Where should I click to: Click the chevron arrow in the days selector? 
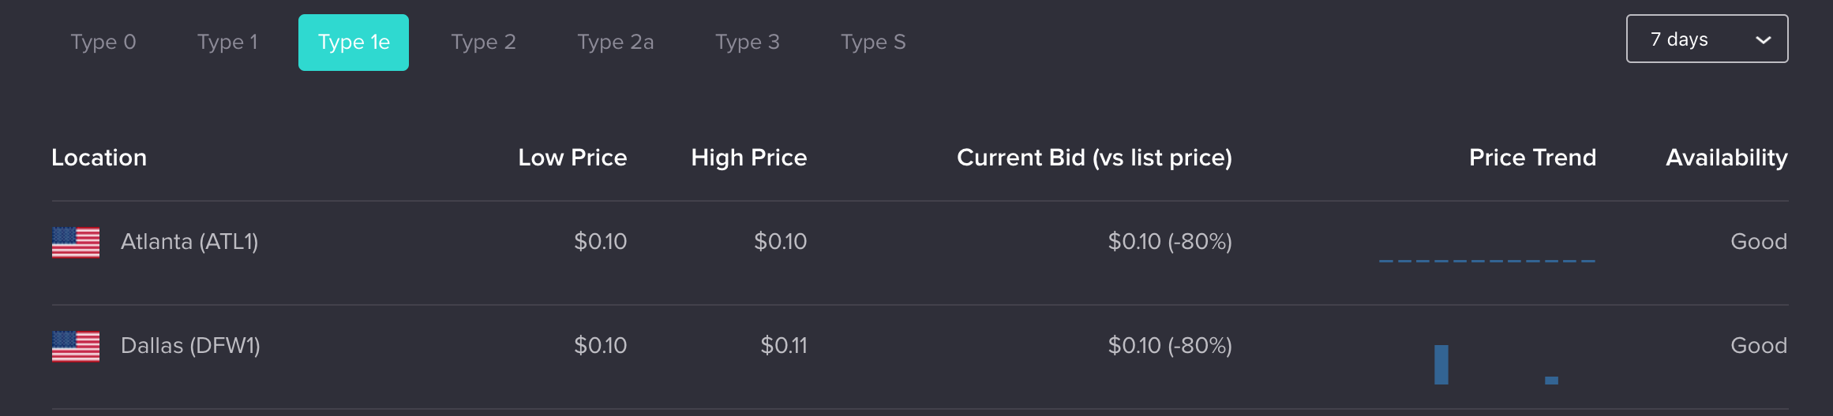pyautogui.click(x=1763, y=40)
